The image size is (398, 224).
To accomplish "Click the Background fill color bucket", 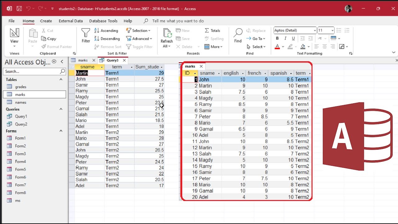I will 303,47.
